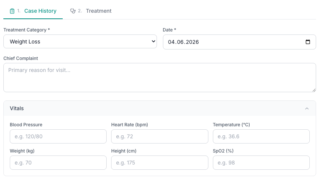Focus the Chief Complaint text area
The height and width of the screenshot is (181, 321).
160,78
